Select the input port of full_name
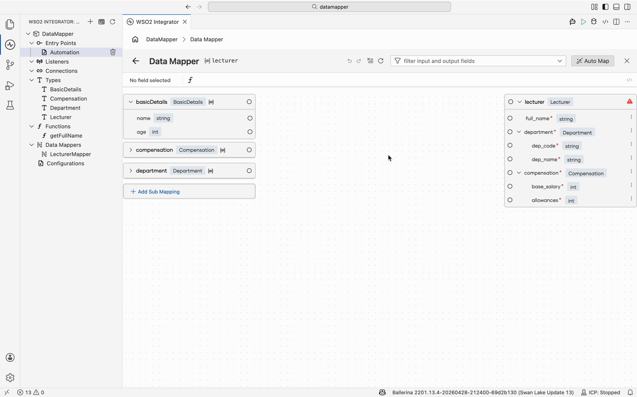The width and height of the screenshot is (637, 397). (510, 118)
